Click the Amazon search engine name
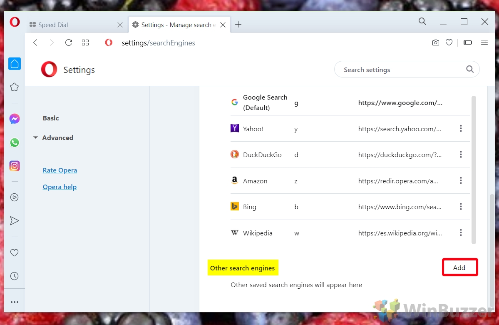The height and width of the screenshot is (325, 499). pos(255,181)
